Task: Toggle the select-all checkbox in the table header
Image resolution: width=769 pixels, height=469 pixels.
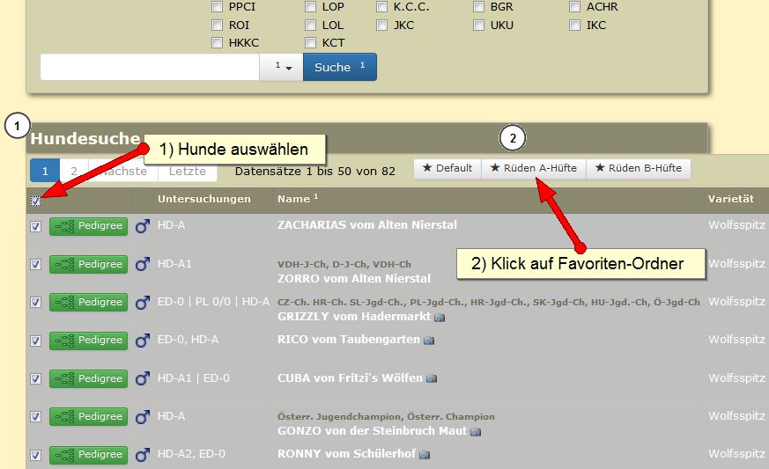Action: point(36,201)
